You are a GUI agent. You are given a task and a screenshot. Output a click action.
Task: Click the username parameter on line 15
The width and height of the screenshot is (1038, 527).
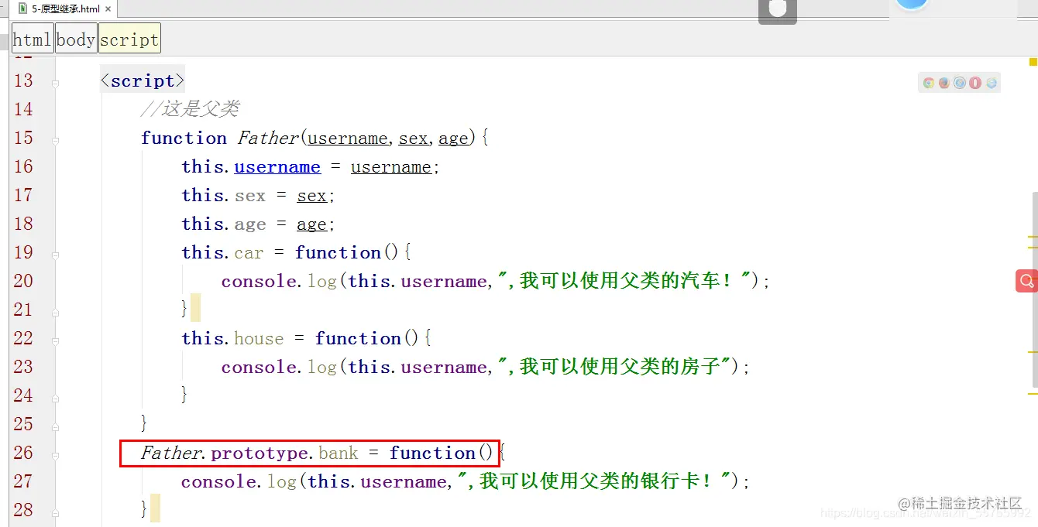pyautogui.click(x=348, y=139)
